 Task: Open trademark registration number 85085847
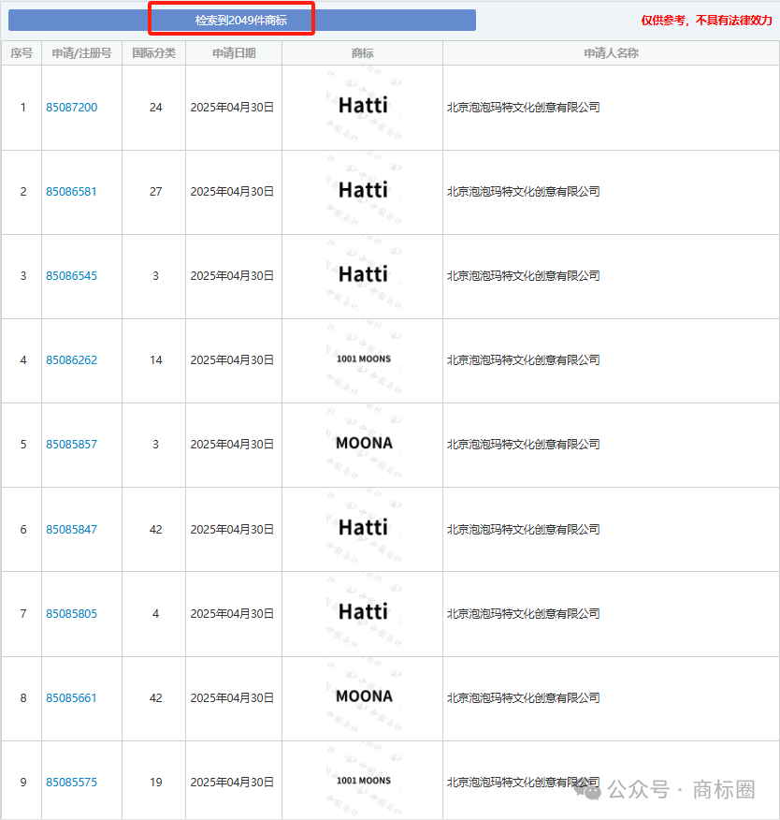coord(72,529)
